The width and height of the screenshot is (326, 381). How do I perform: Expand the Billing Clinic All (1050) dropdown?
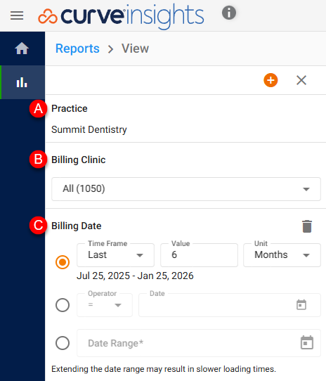(186, 189)
